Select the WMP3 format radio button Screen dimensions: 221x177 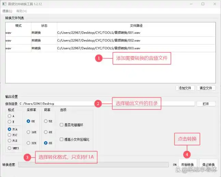(x=10, y=148)
